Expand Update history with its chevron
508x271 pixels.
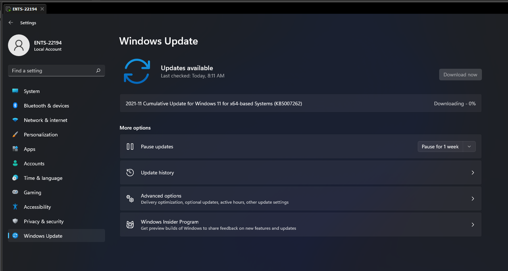point(473,173)
